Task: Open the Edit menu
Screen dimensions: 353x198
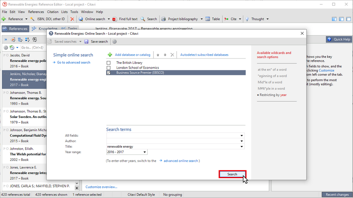Action: (12, 12)
